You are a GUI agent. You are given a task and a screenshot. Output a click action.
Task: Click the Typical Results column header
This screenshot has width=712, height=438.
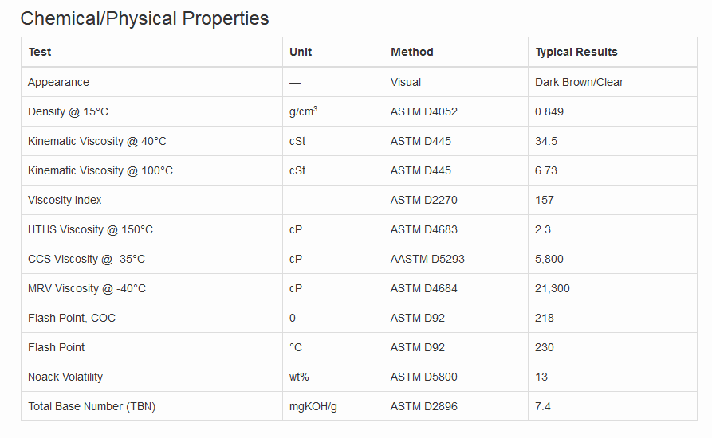tap(576, 52)
